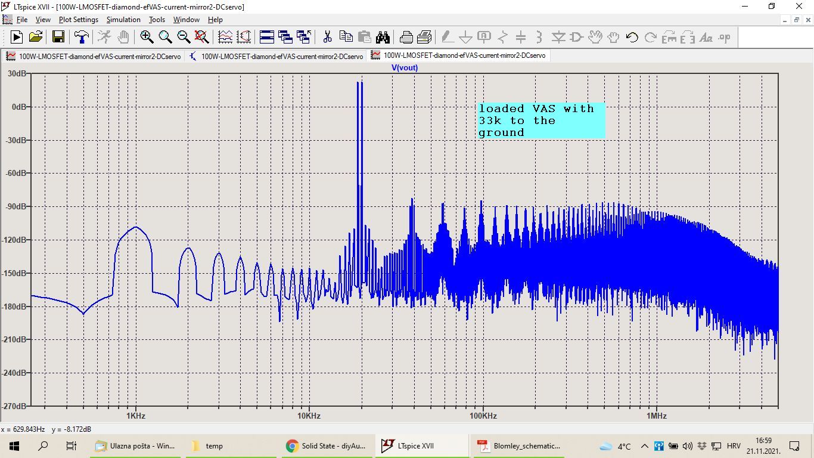Open the Simulation menu
Screen dimensions: 814x458
pyautogui.click(x=123, y=20)
